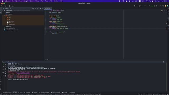Click the user account icon in toolbar
The height and width of the screenshot is (95, 169).
tap(135, 6)
